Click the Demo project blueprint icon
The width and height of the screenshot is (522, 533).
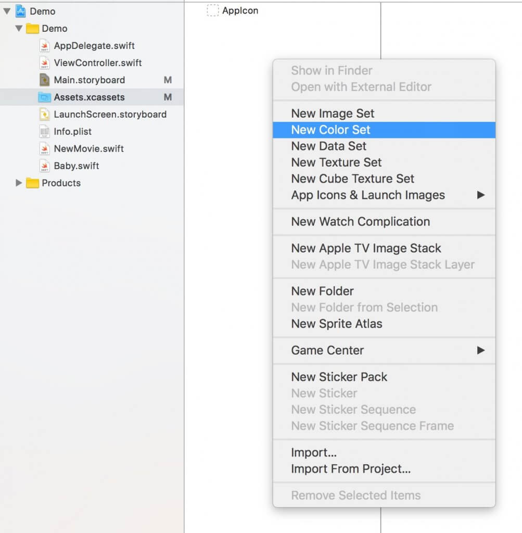point(21,11)
